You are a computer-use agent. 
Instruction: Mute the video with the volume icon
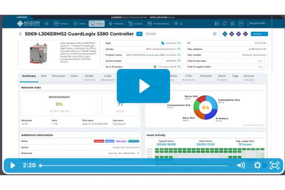tap(241, 165)
